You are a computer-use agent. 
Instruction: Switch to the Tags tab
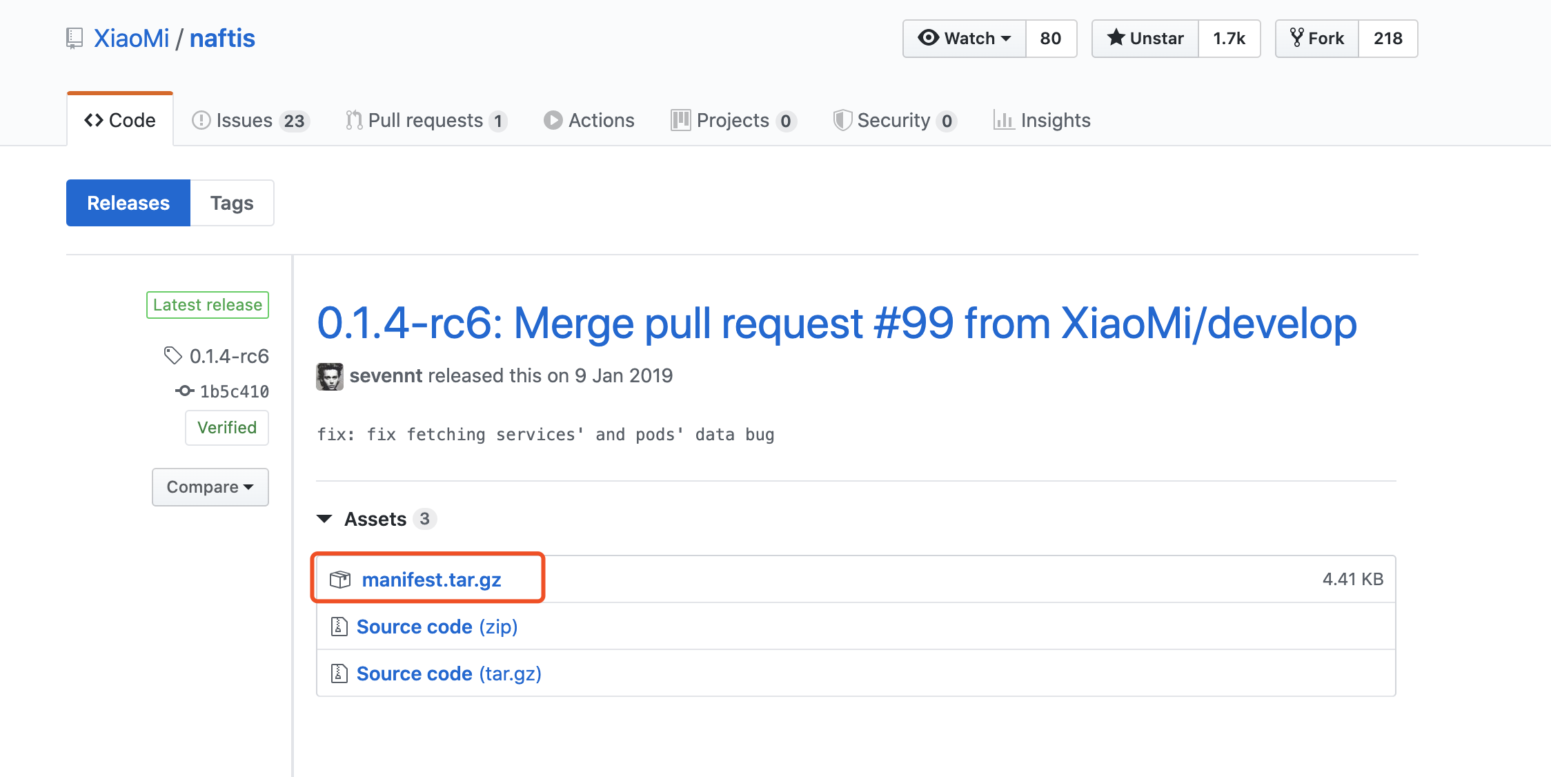(232, 203)
